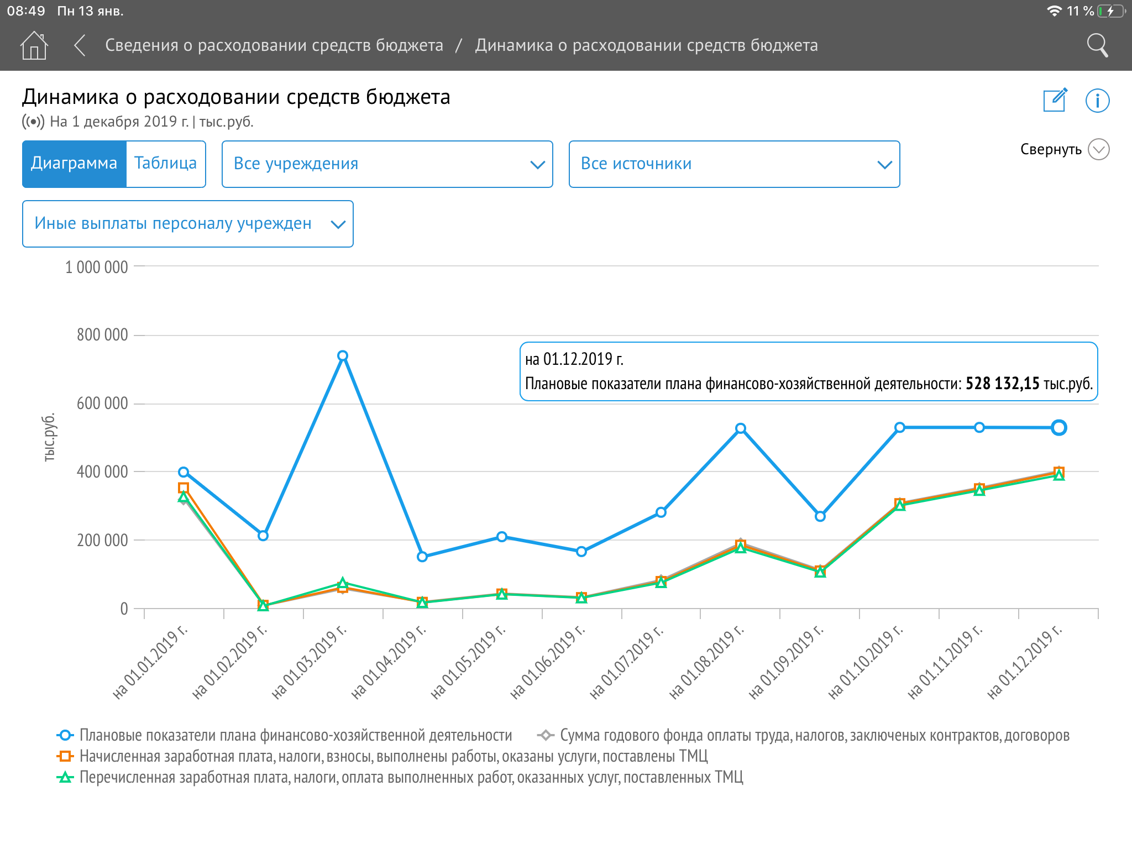Click the y-axis value 800 000
Screen dimensions: 1132x849
(x=103, y=335)
